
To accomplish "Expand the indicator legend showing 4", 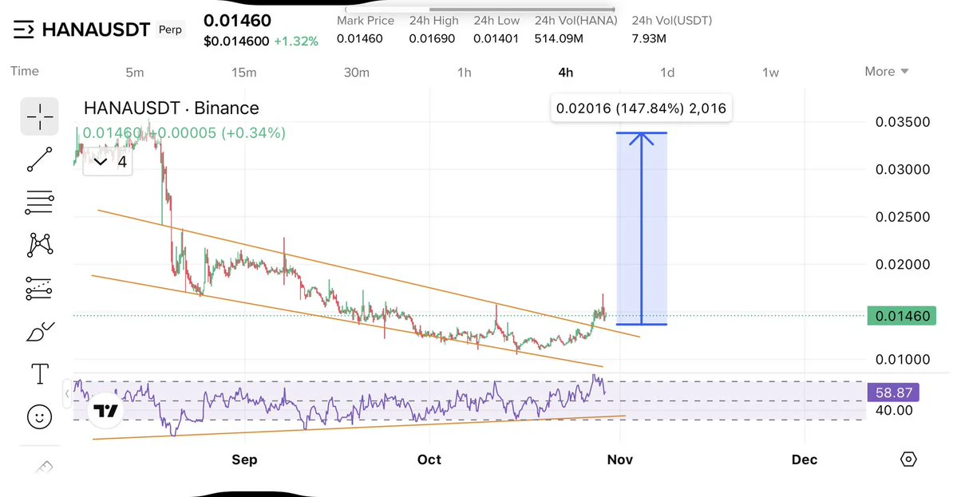I will click(109, 162).
